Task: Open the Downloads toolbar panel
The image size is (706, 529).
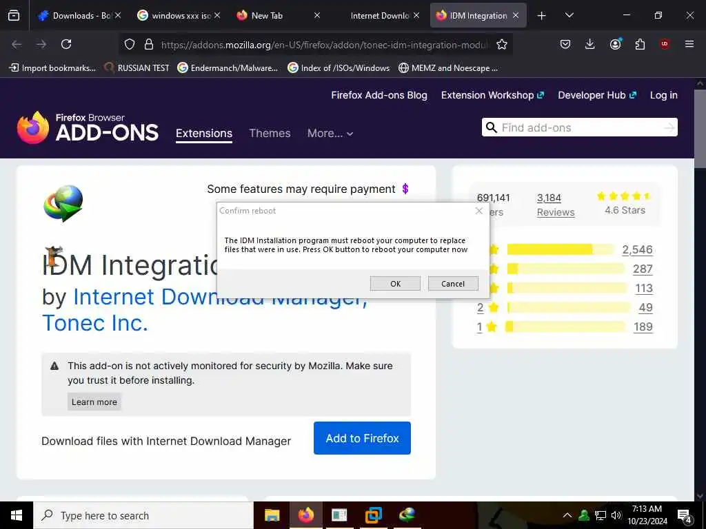Action: coord(590,44)
